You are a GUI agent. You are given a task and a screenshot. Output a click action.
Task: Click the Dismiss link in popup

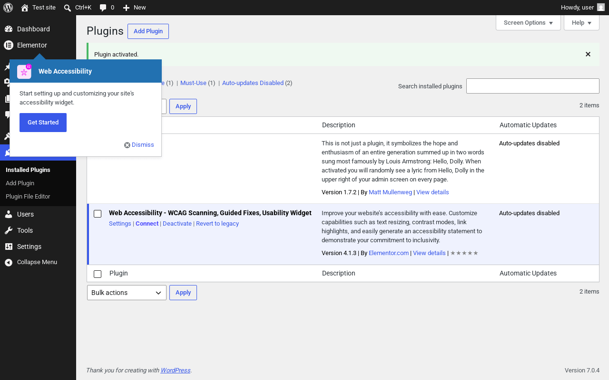(143, 145)
